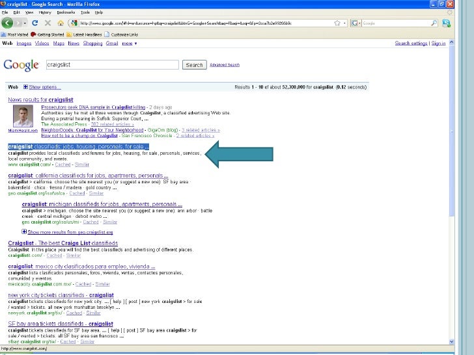474x355 pixels.
Task: Open NeighborGoods: Craigslist for Your Neighborhood link
Action: coord(92,130)
